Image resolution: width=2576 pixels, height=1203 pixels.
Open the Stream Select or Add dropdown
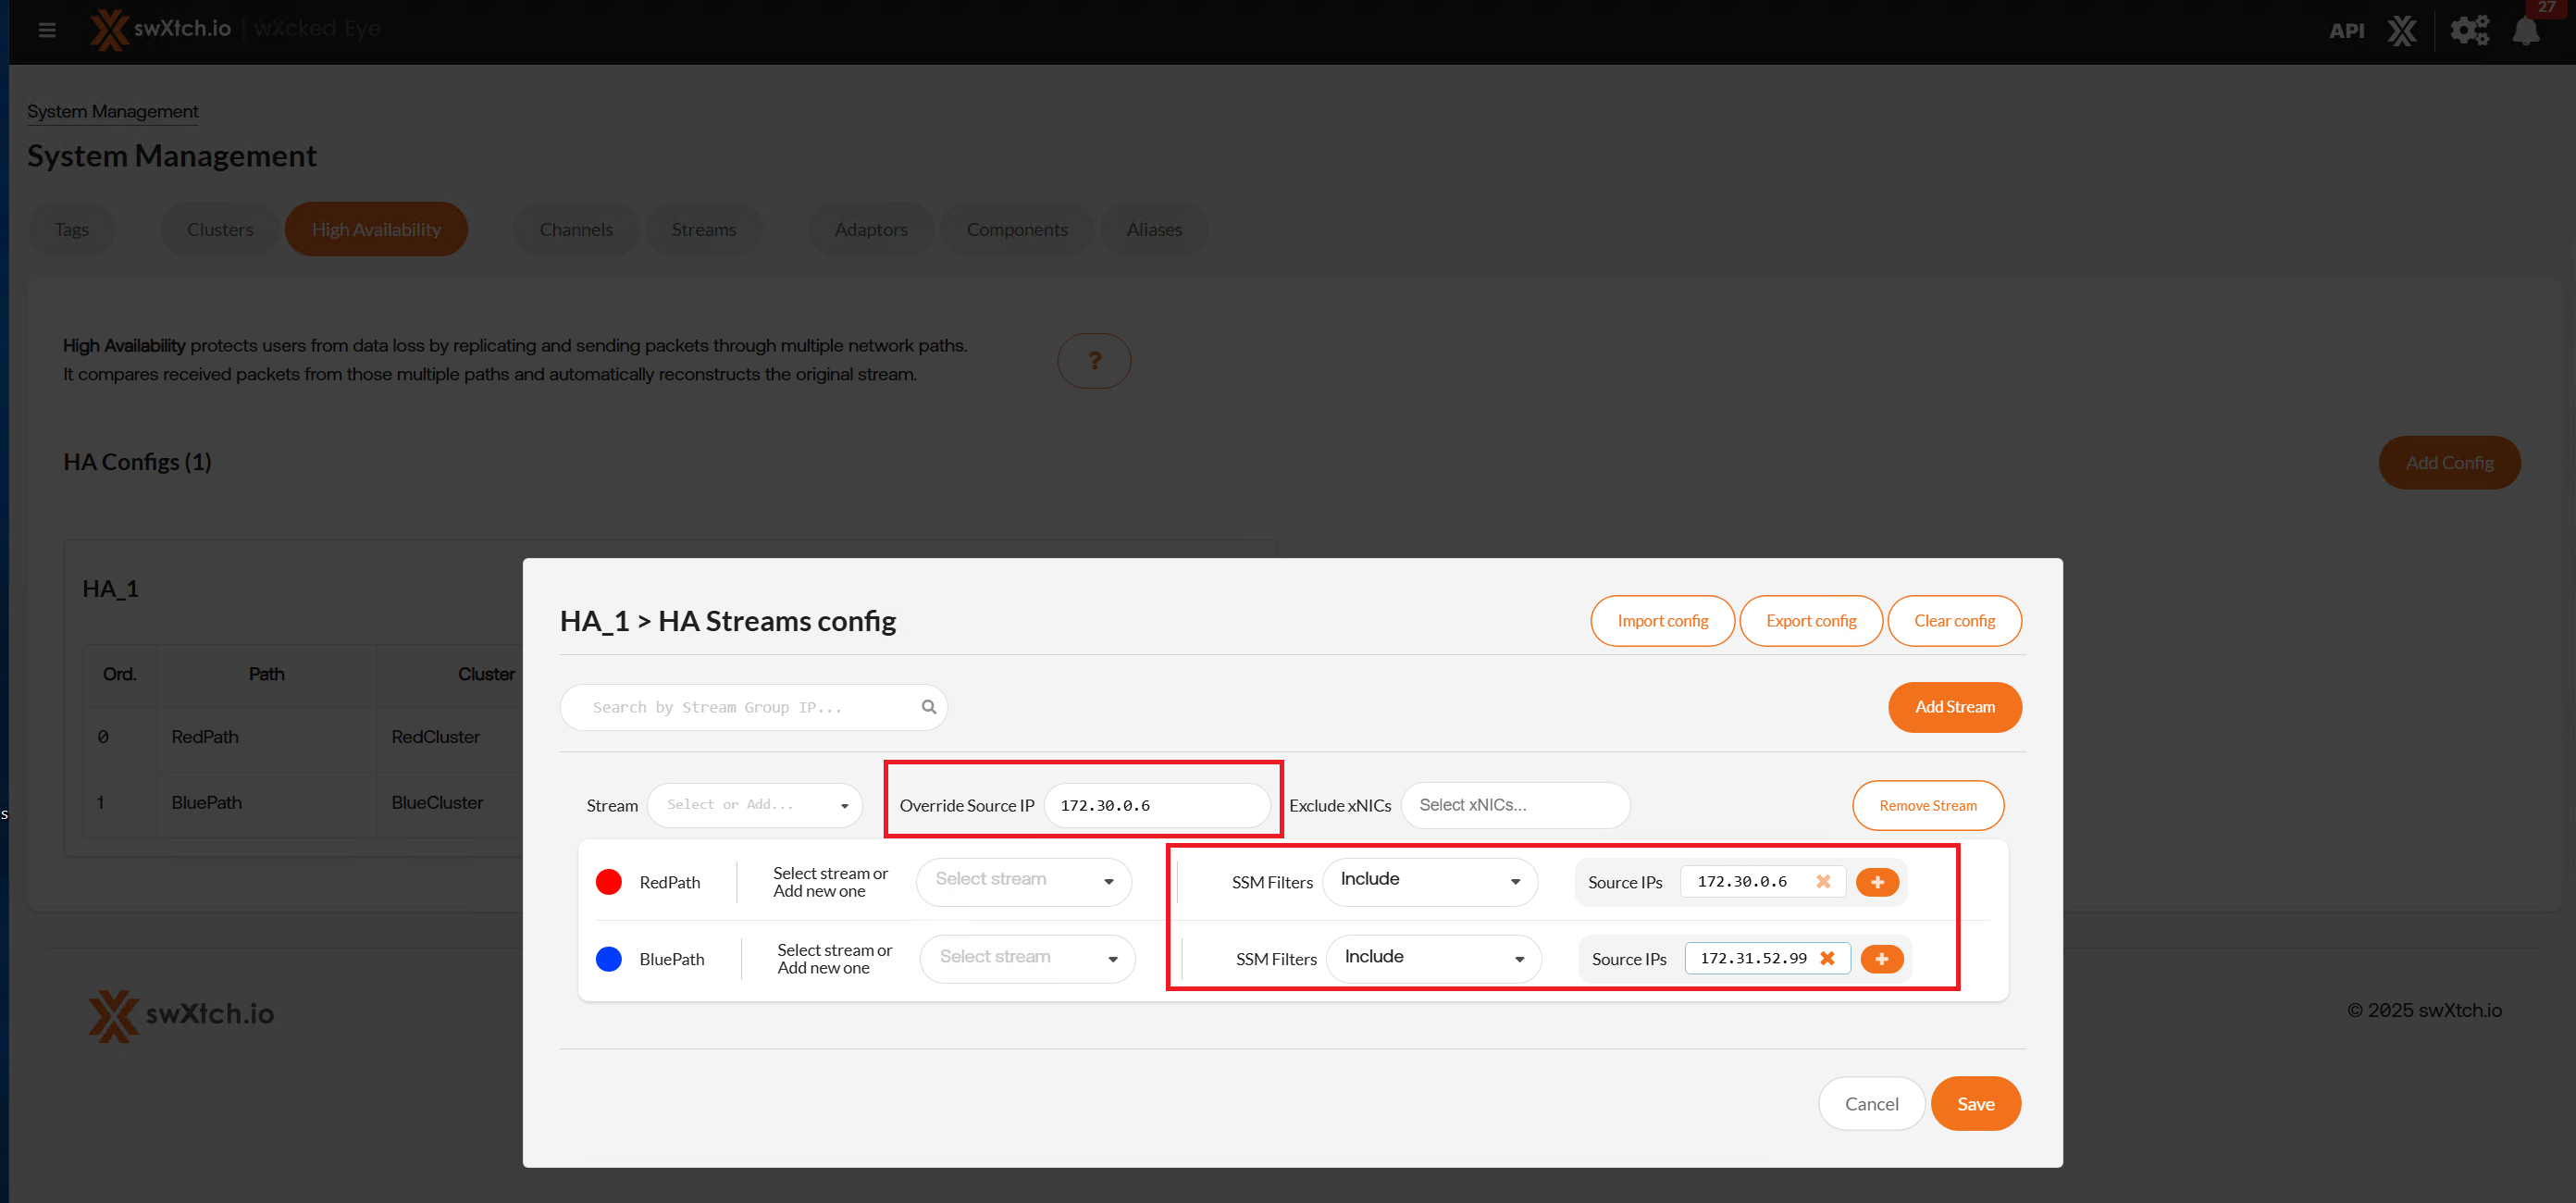pos(754,805)
